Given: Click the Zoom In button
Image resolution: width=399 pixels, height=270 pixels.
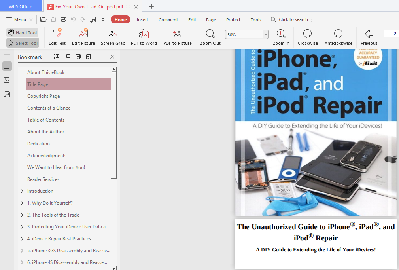Looking at the screenshot, I should (281, 37).
